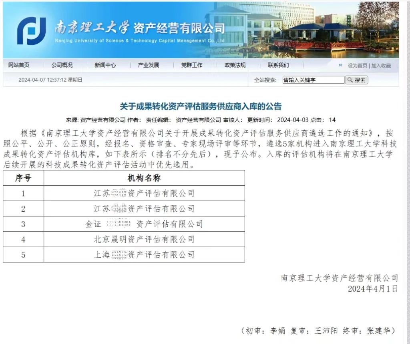Open the 政策法规 menu item

click(x=235, y=65)
